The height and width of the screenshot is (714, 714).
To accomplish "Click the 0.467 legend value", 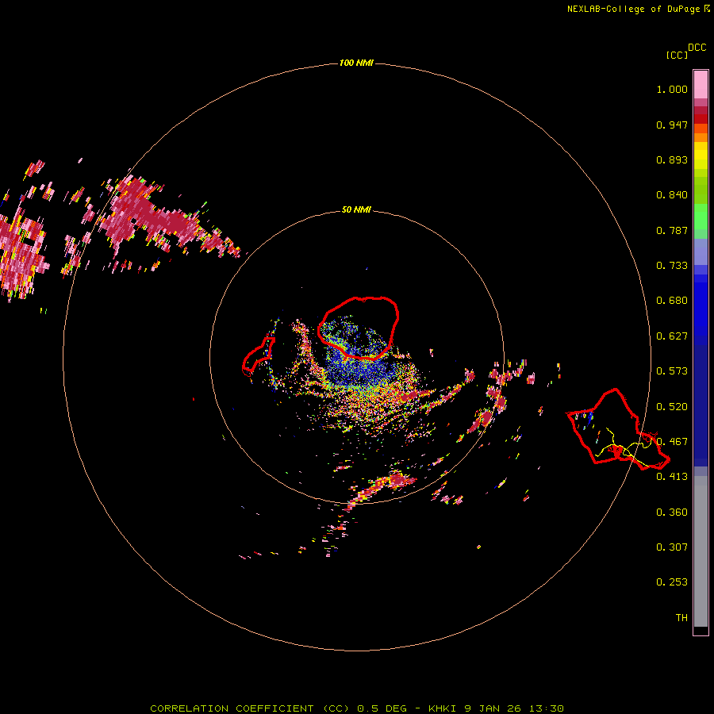I will pos(672,442).
